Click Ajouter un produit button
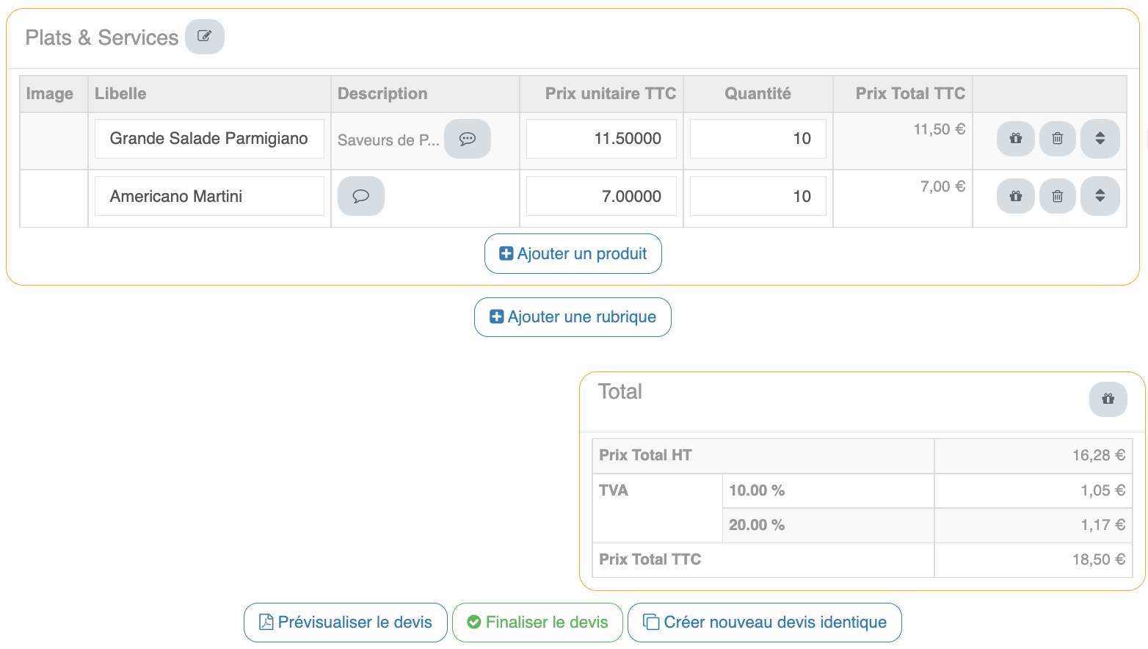 [573, 254]
